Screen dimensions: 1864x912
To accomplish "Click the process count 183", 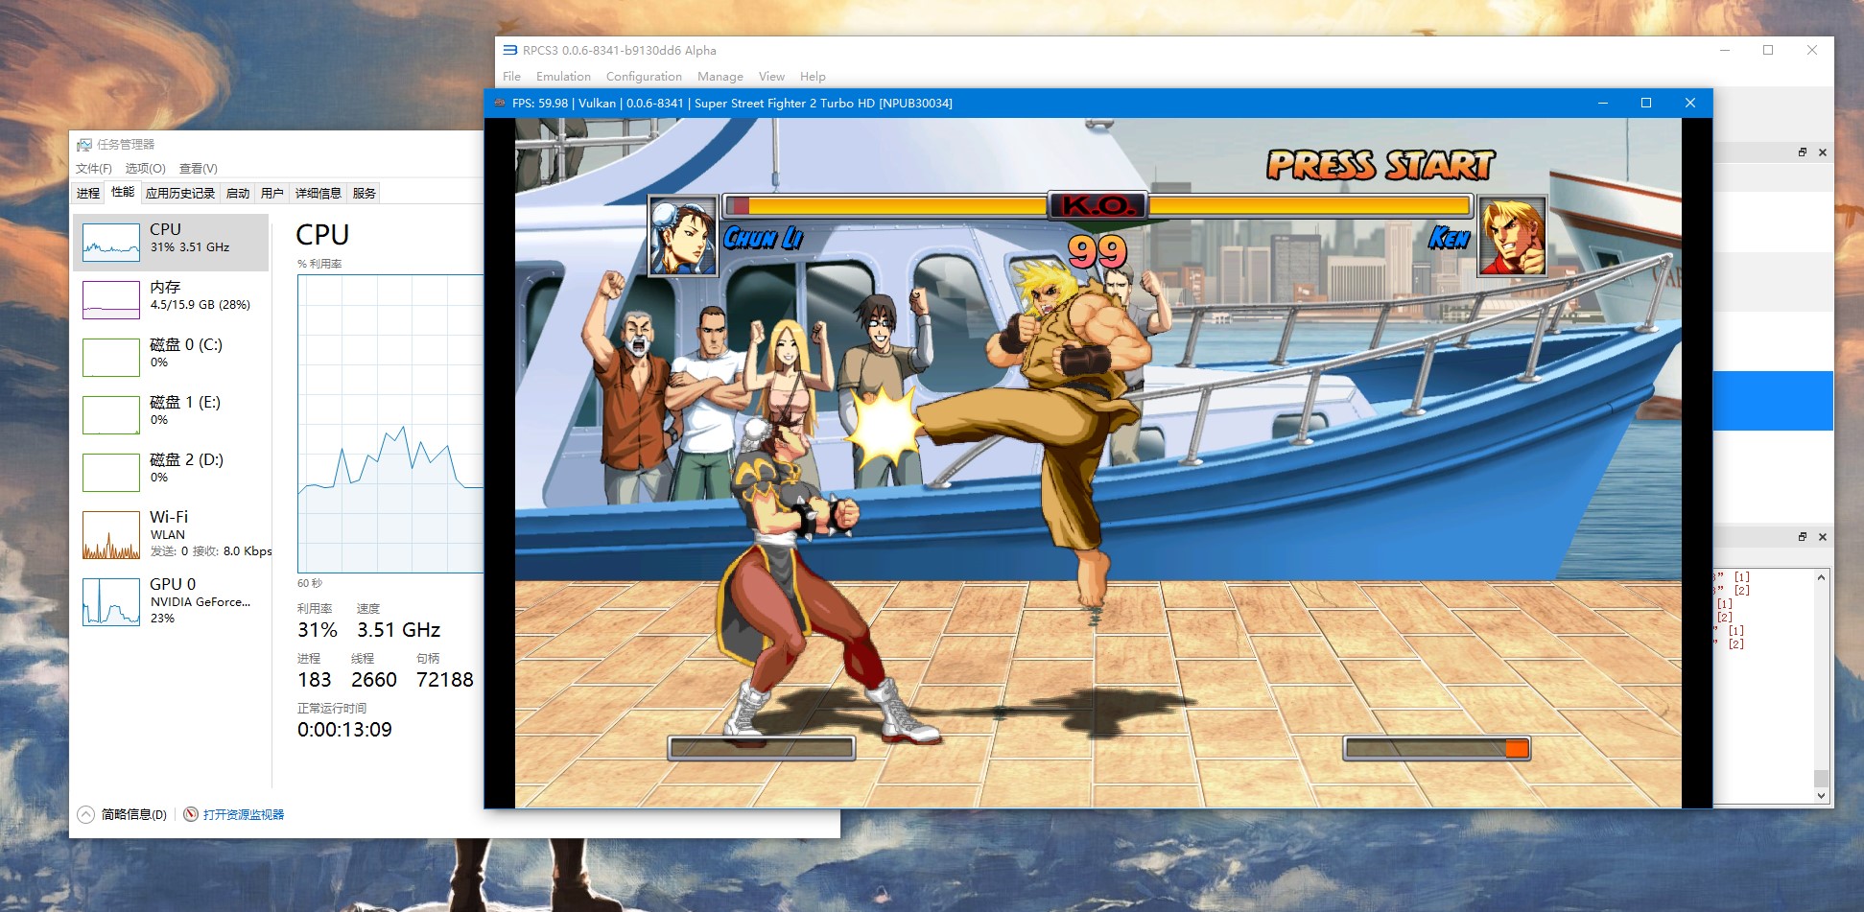I will pos(315,680).
